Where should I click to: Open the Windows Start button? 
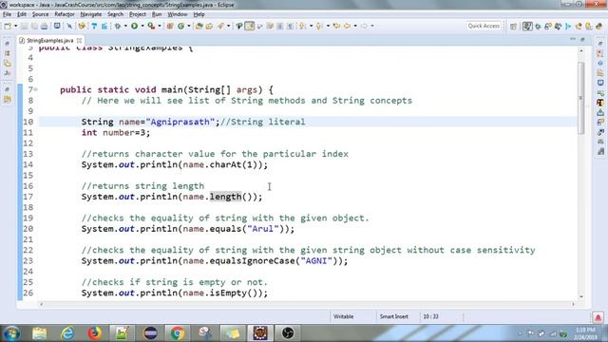coord(11,333)
